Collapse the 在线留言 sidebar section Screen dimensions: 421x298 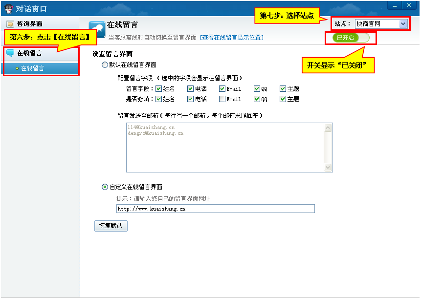pos(29,53)
